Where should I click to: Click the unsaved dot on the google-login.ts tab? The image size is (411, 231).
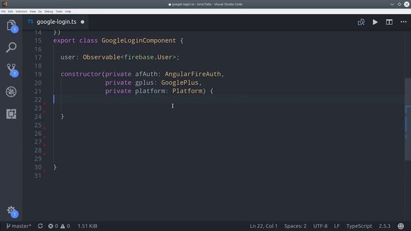83,22
